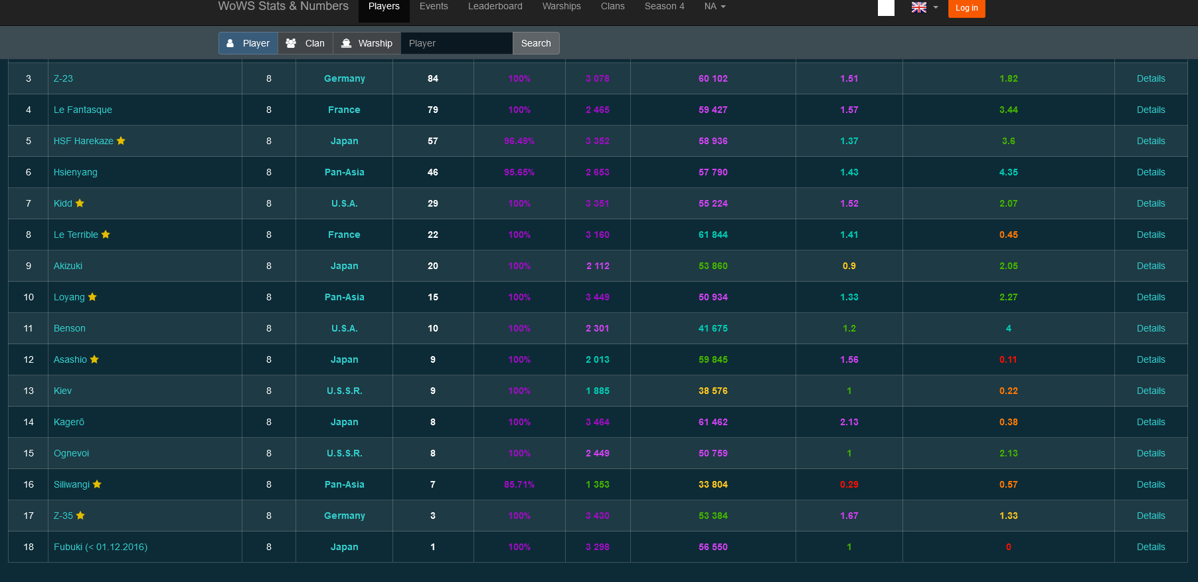Image resolution: width=1198 pixels, height=582 pixels.
Task: Click the star icon beside Loyang
Action: 92,297
